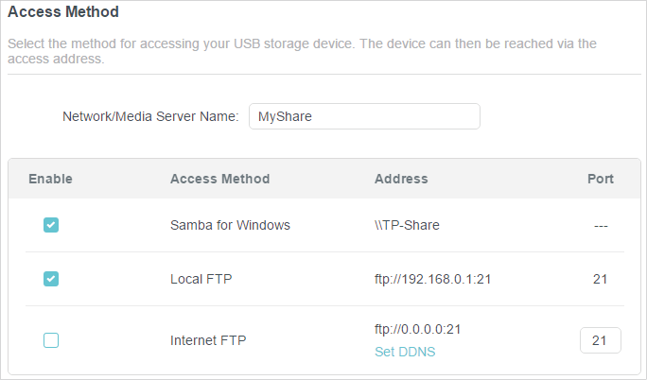The height and width of the screenshot is (380, 647).
Task: Disable the Local FTP checkbox
Action: click(51, 279)
